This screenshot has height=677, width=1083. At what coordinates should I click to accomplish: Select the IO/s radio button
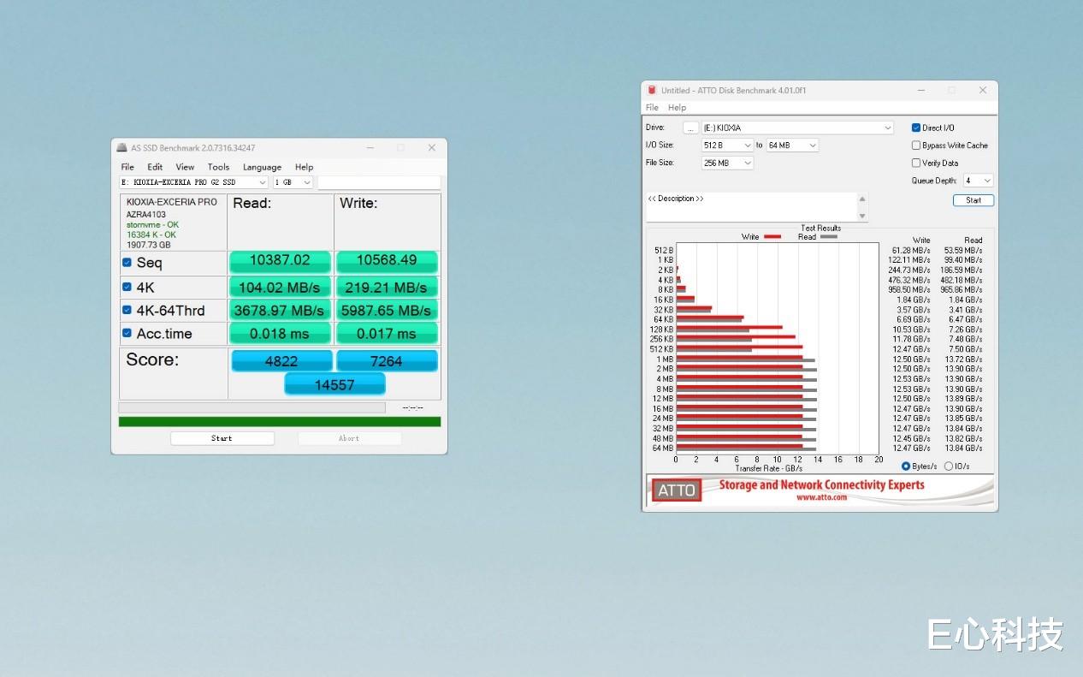[948, 466]
